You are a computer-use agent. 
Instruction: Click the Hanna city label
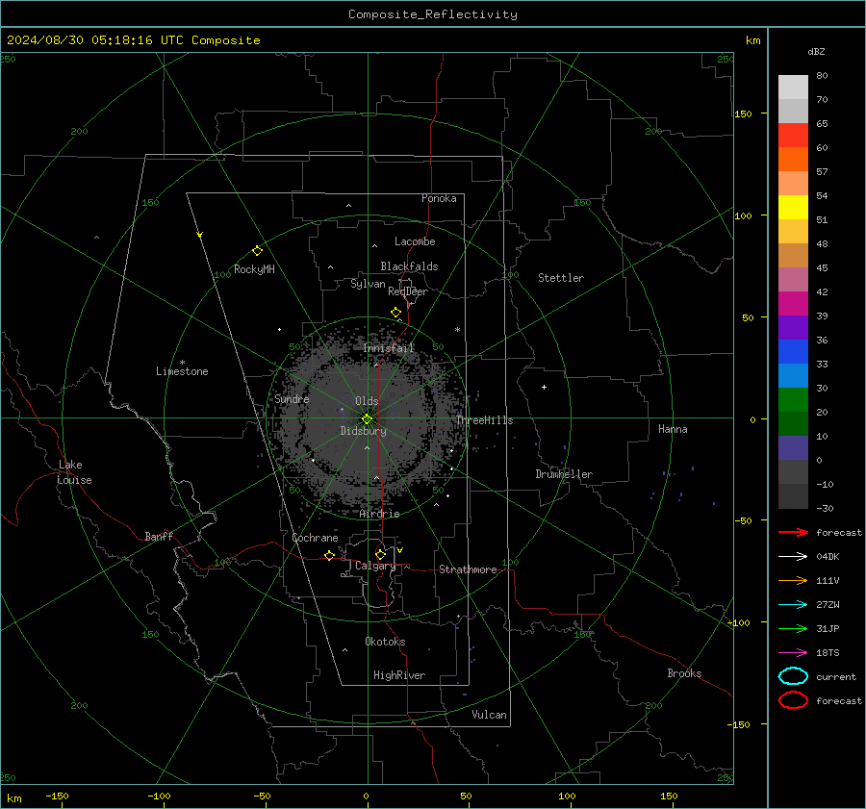point(673,429)
